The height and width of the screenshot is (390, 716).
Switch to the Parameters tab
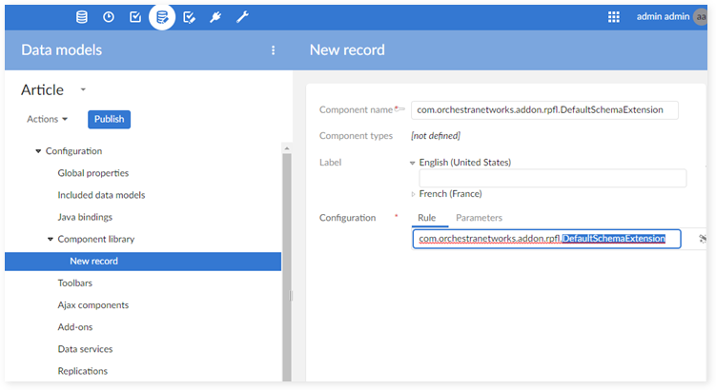479,218
